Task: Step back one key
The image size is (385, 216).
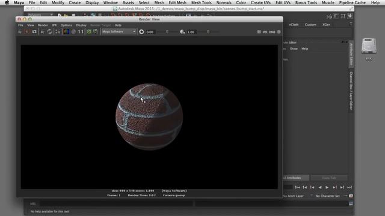Action: (x=312, y=187)
